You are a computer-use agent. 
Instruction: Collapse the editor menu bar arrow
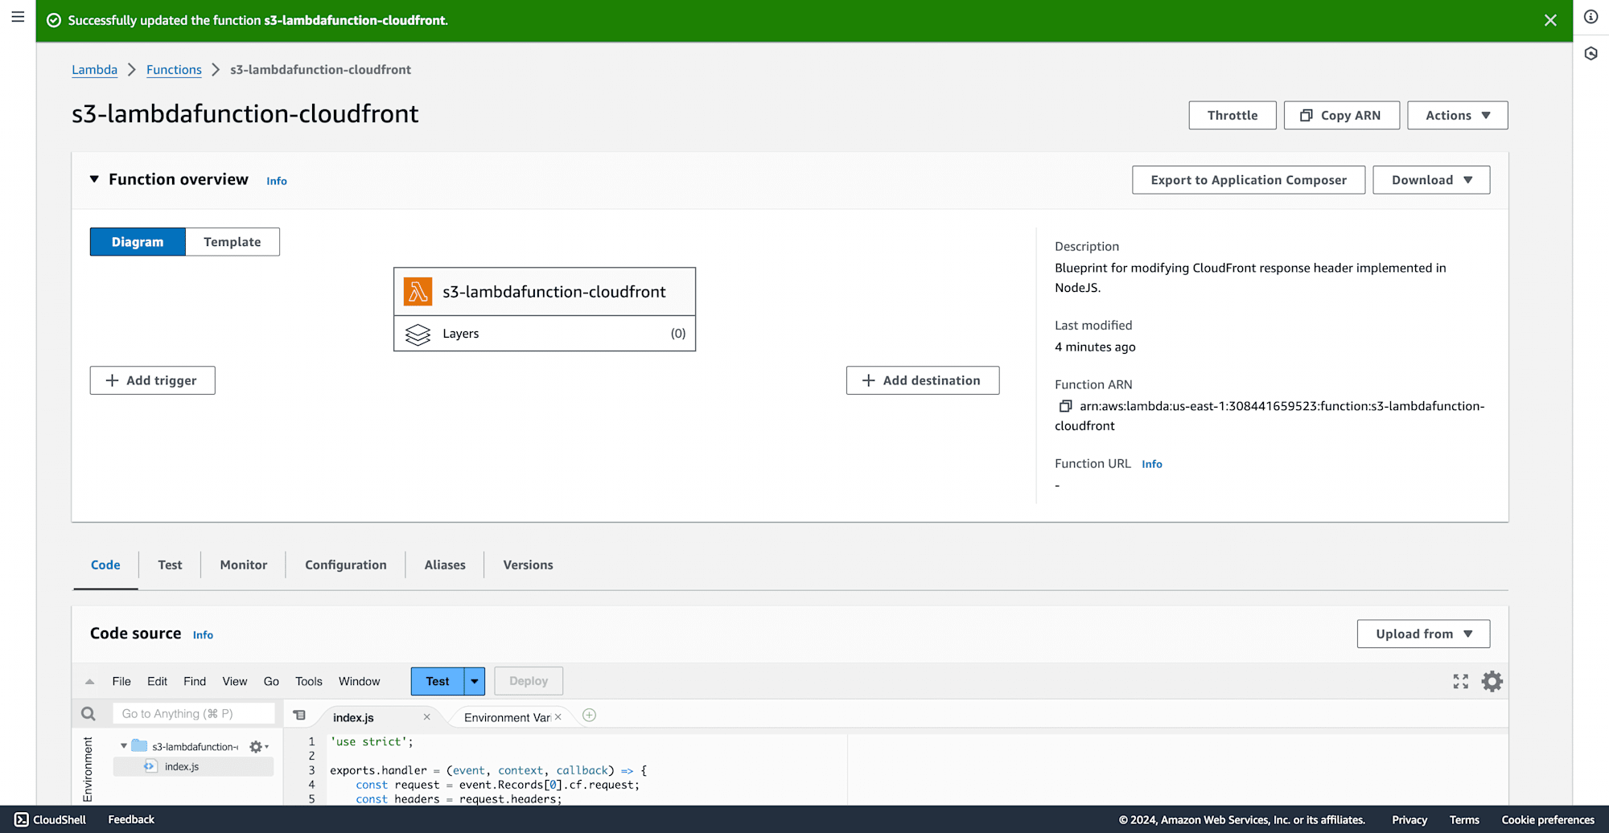[90, 682]
